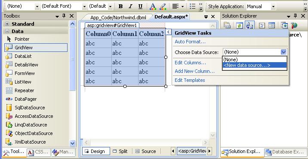The width and height of the screenshot is (308, 159).
Task: Open the active documents list dropdown
Action: tap(206, 17)
